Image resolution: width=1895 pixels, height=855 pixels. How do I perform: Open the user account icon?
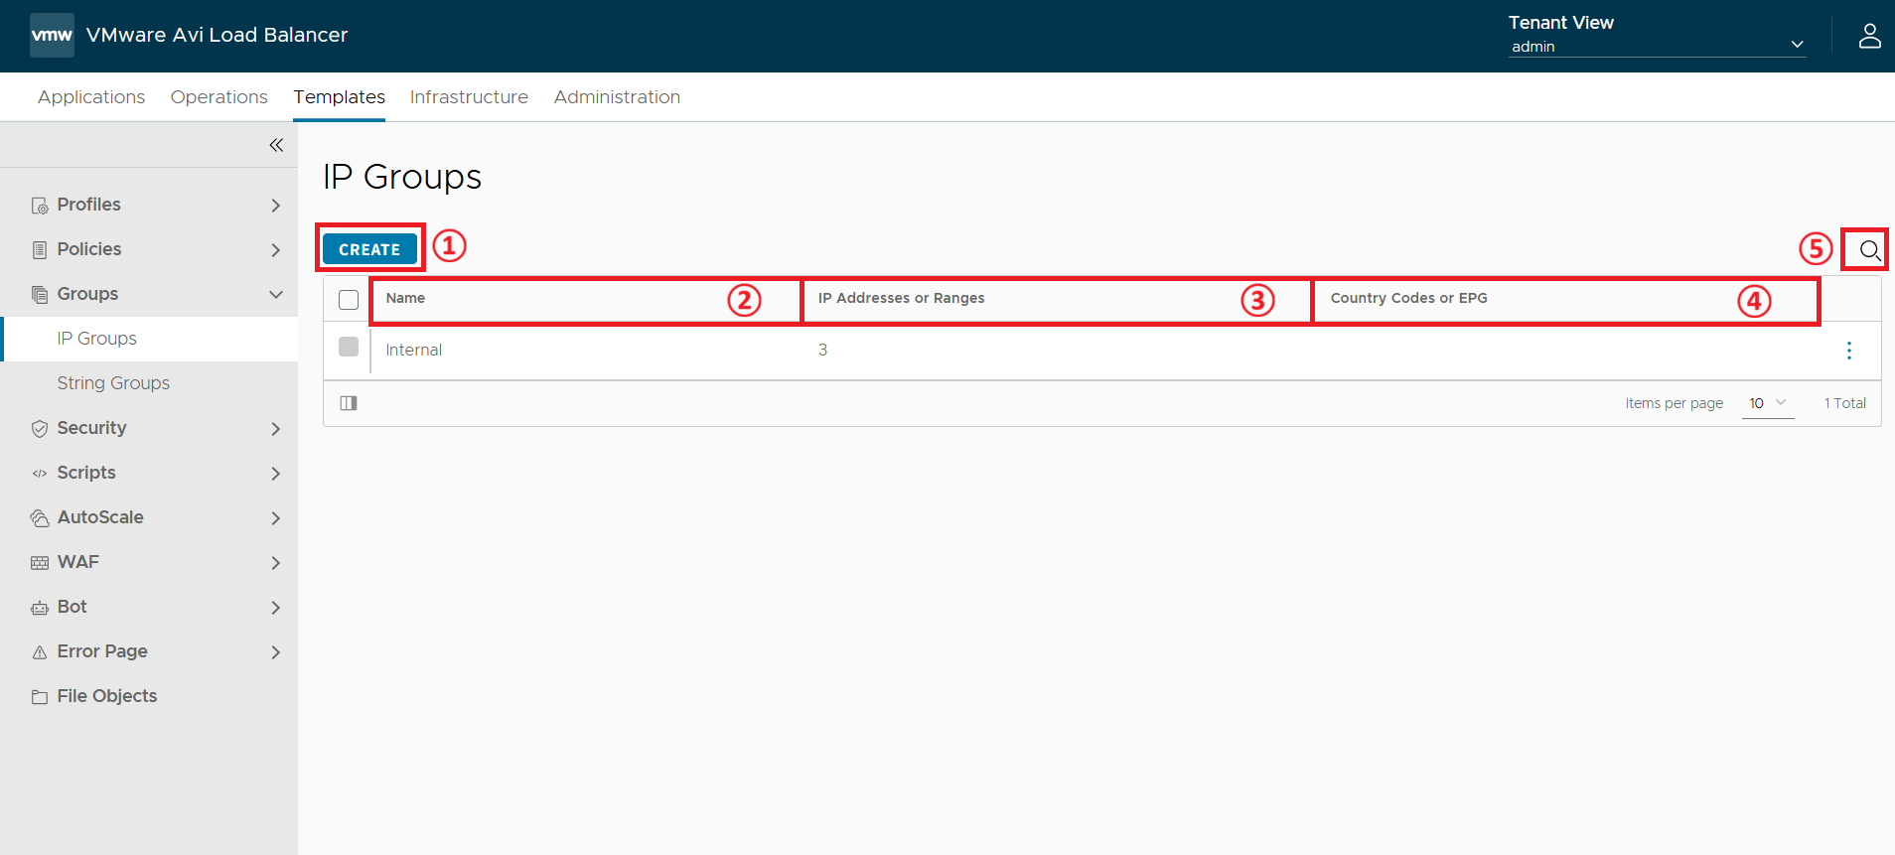1869,36
